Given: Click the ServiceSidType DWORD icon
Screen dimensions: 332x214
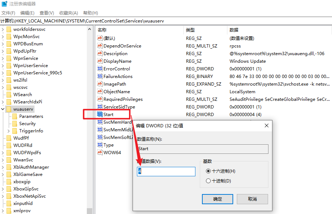Looking at the screenshot, I should click(x=100, y=107).
